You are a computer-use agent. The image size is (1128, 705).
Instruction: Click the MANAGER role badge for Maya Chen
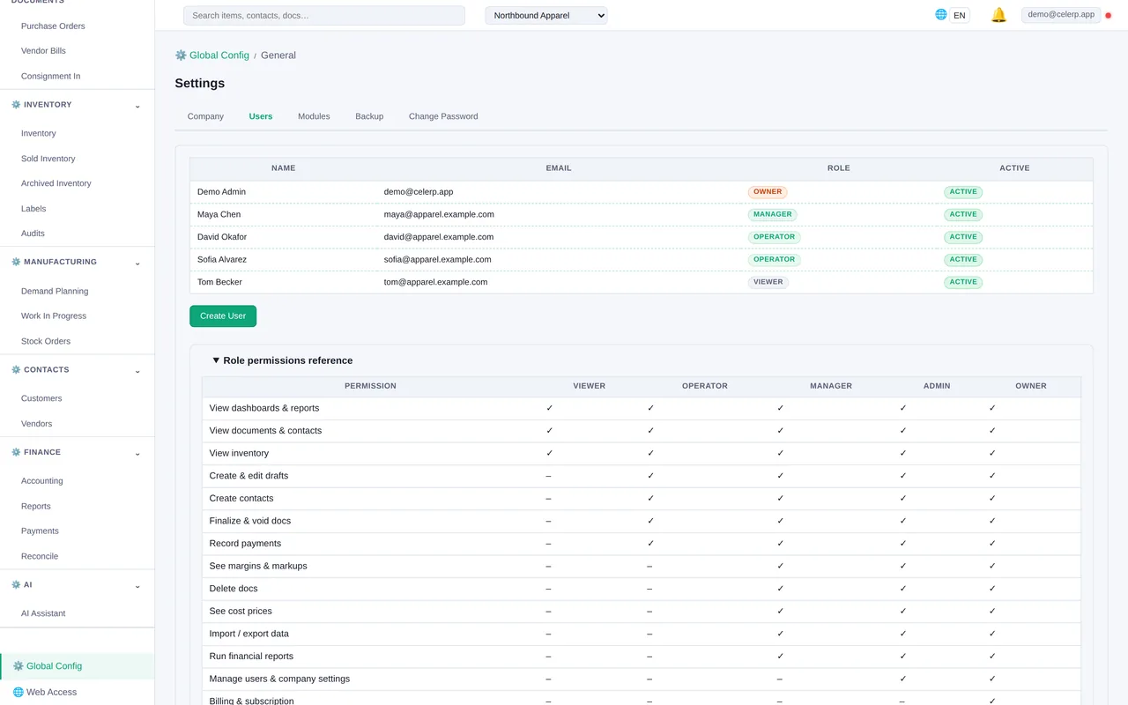click(773, 215)
